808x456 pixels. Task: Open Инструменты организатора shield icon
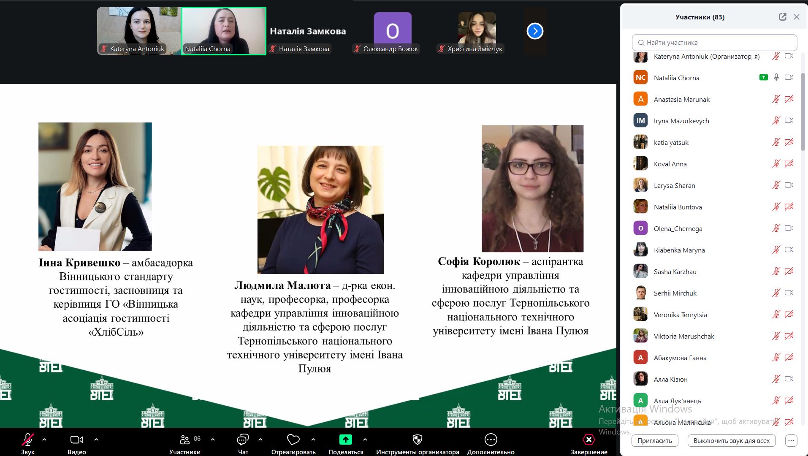417,440
